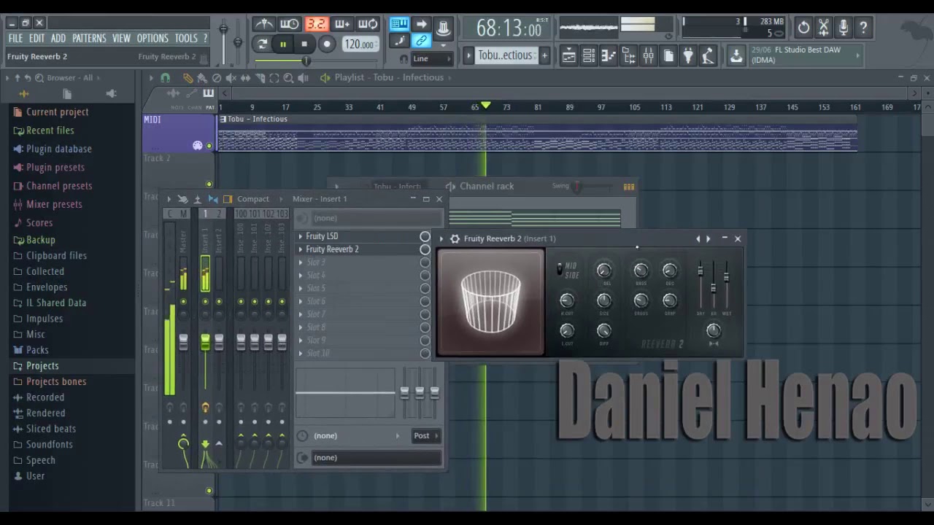Viewport: 934px width, 525px height.
Task: Open Fruity Reeverb 2 gear settings icon
Action: tap(455, 238)
